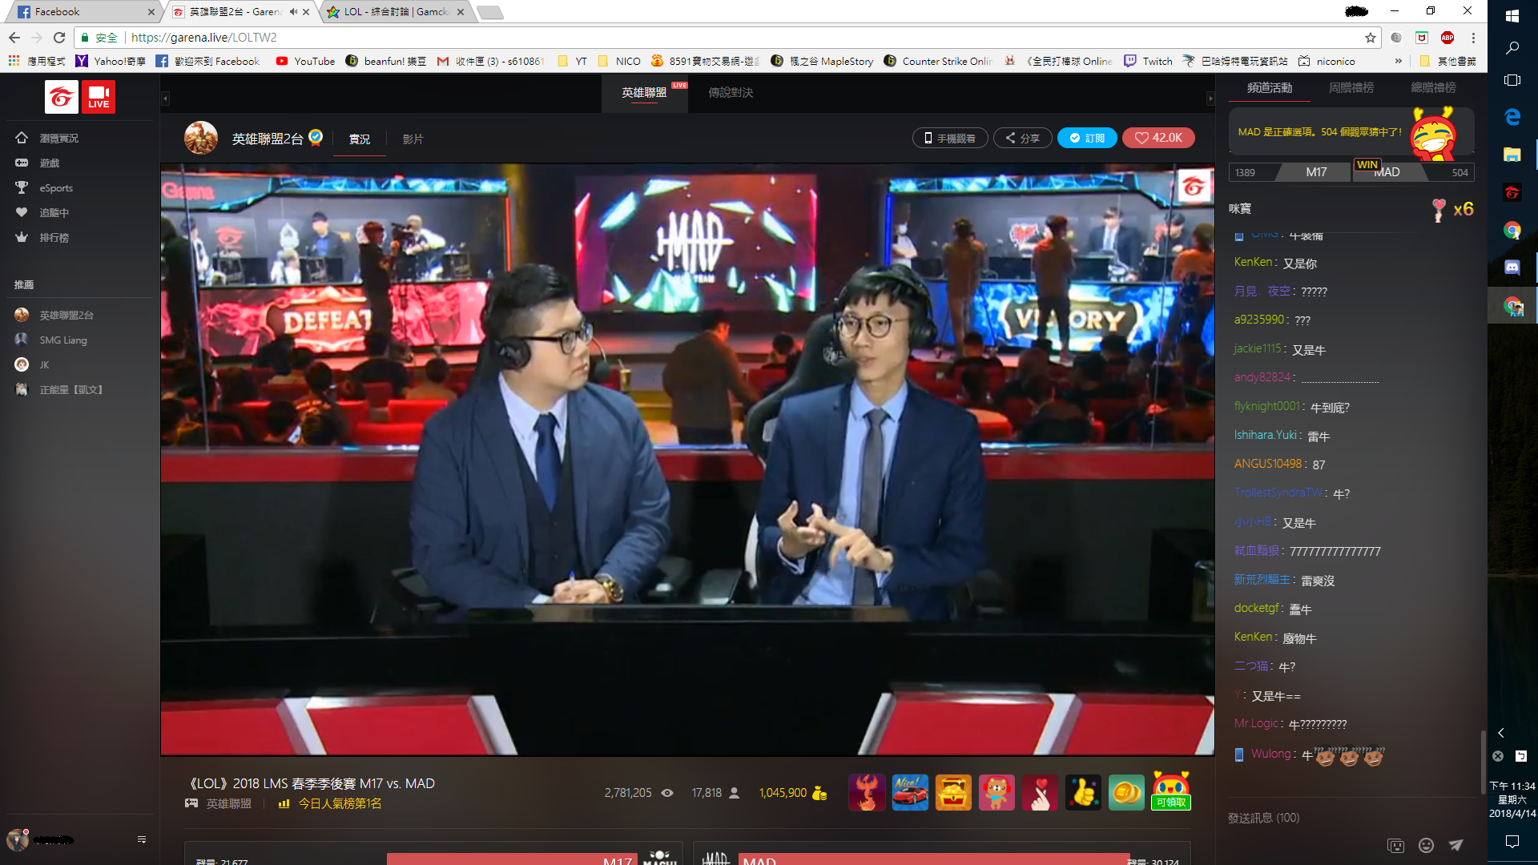This screenshot has height=865, width=1538.
Task: Send the thumbs-up gift icon
Action: pos(1083,792)
